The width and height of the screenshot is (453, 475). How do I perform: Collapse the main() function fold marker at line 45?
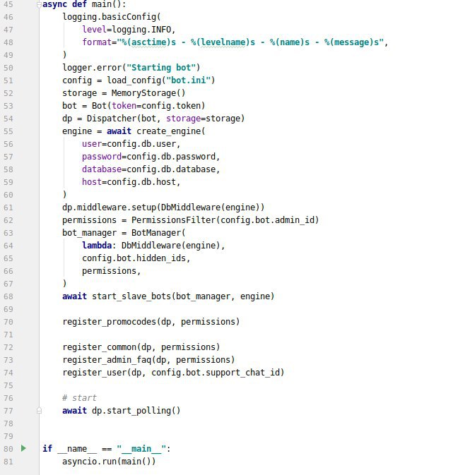[x=39, y=5]
